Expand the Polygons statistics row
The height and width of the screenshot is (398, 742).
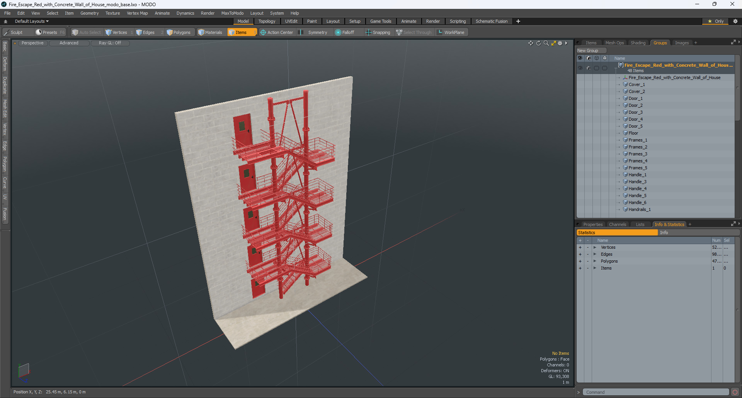click(x=595, y=261)
